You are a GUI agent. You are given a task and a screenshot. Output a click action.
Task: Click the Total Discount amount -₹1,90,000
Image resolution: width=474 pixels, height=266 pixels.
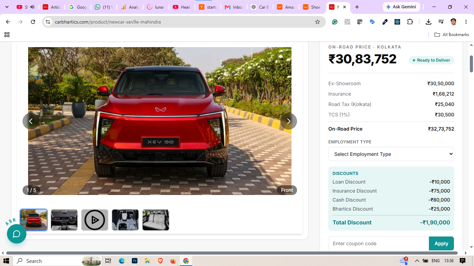[x=435, y=223]
